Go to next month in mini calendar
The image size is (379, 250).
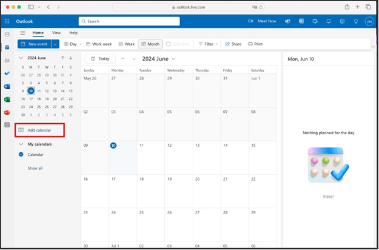(x=70, y=58)
